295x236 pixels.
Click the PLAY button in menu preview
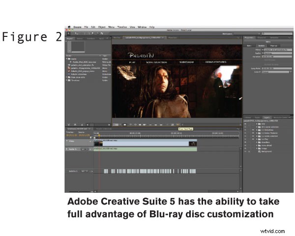132,62
